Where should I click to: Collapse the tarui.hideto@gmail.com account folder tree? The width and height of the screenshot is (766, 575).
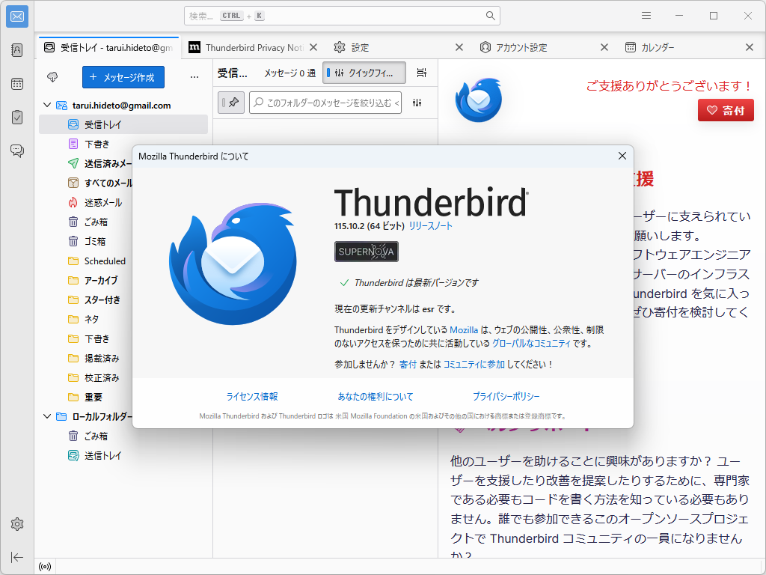pos(46,105)
